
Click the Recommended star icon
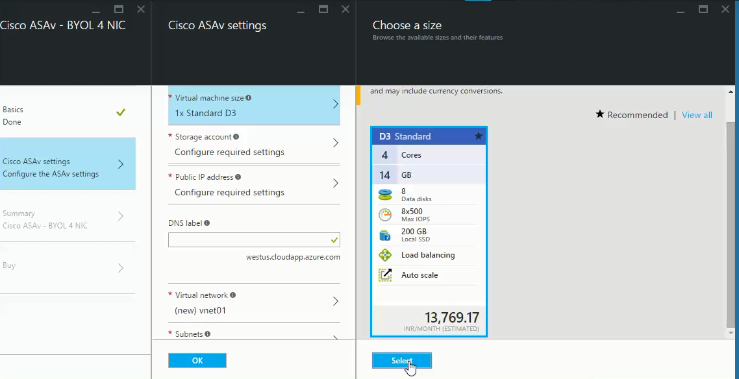tap(599, 114)
